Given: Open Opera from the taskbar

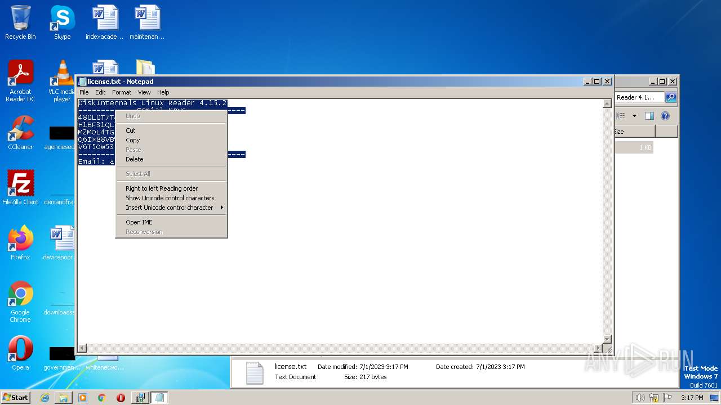Looking at the screenshot, I should click(121, 398).
